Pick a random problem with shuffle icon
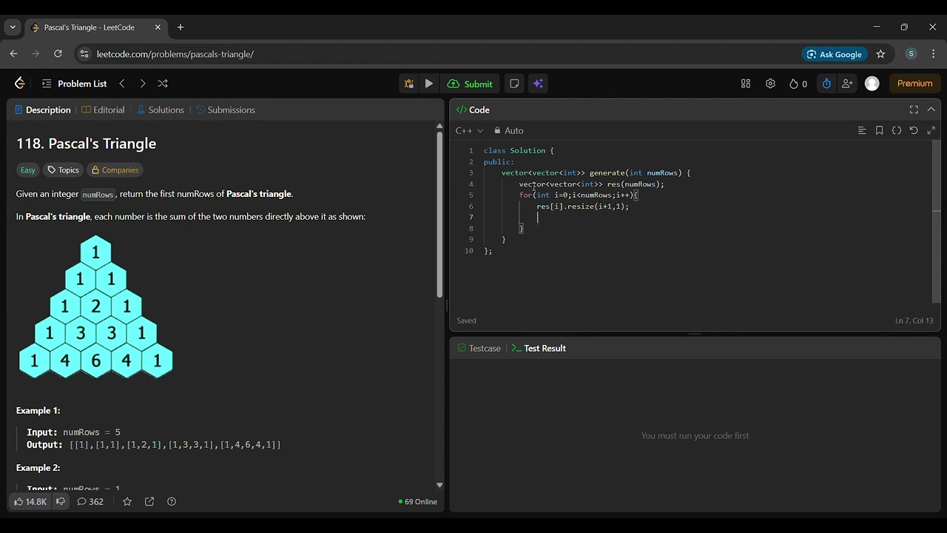This screenshot has height=533, width=947. pos(163,84)
